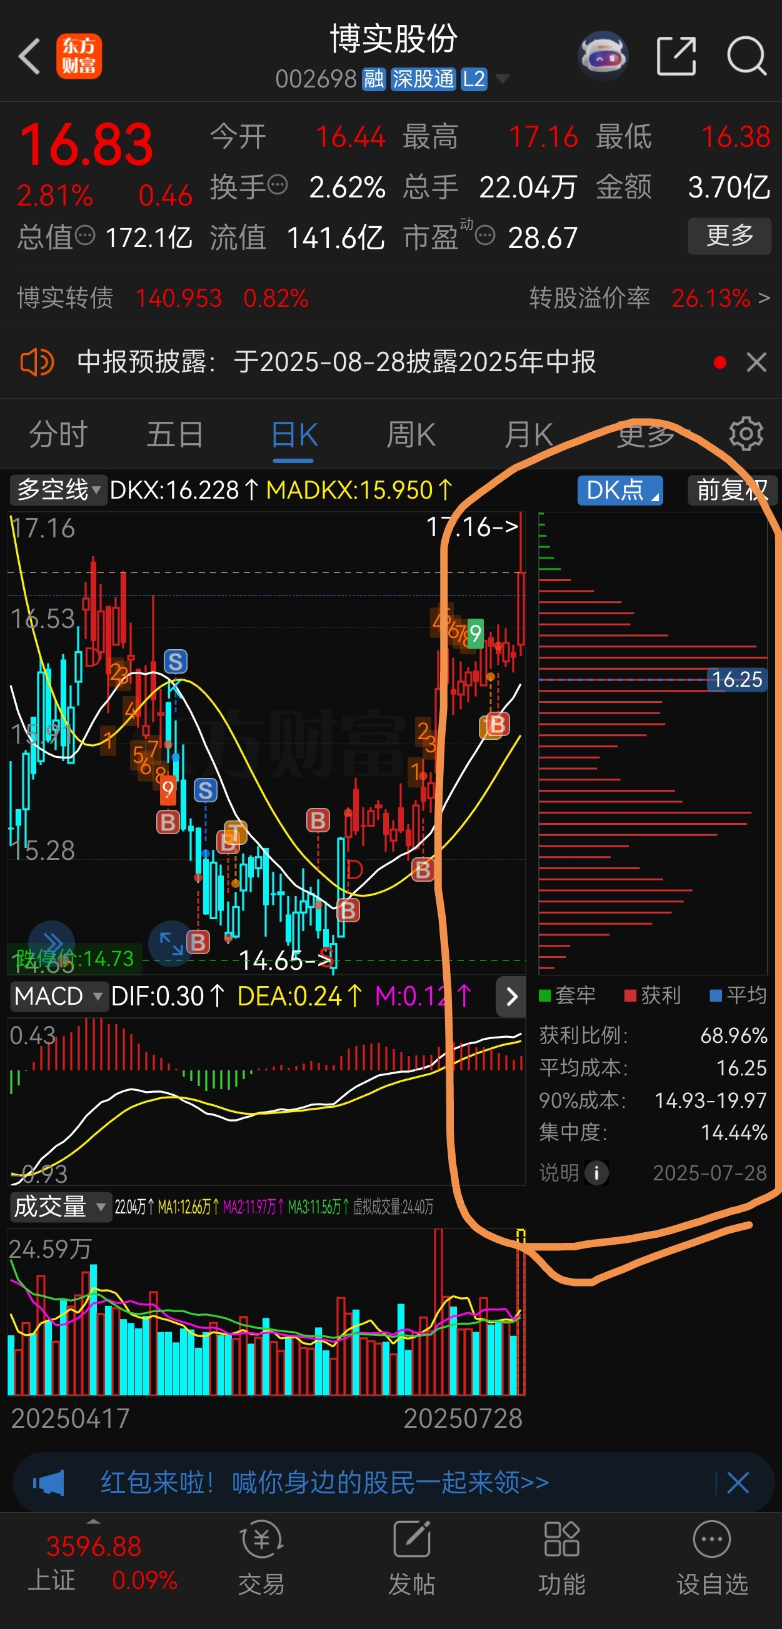The height and width of the screenshot is (1629, 782).
Task: Go back with the left arrow
Action: click(x=30, y=56)
